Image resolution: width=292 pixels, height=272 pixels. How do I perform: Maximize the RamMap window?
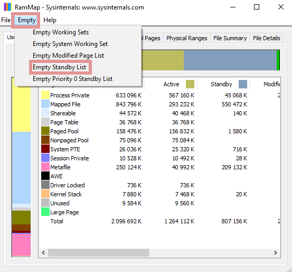(x=257, y=7)
